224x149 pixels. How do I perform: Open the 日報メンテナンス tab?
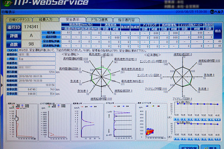[x=19, y=19]
